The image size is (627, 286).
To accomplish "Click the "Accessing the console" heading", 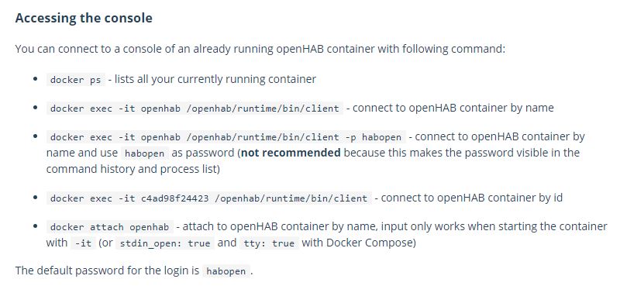I will click(84, 19).
